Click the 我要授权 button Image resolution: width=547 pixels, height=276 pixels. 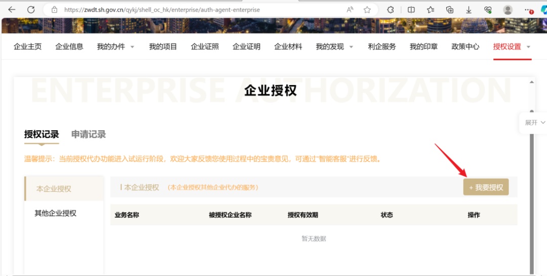pos(486,187)
